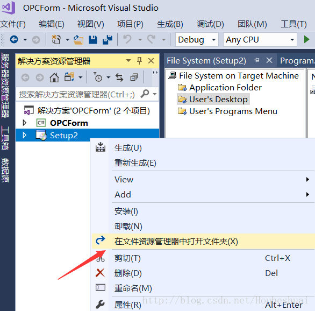The height and width of the screenshot is (311, 315).
Task: Click the Save toolbar icon
Action: point(93,40)
